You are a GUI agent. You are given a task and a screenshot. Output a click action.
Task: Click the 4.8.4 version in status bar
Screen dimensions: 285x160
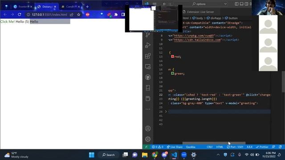pyautogui.click(x=249, y=147)
